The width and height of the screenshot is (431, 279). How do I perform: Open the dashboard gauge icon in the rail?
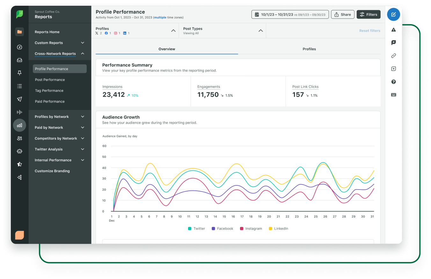[19, 47]
